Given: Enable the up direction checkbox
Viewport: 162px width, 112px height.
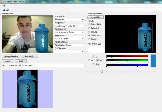Looking at the screenshot, I should 94,57.
